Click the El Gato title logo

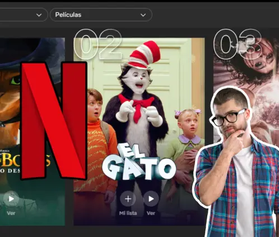point(139,161)
